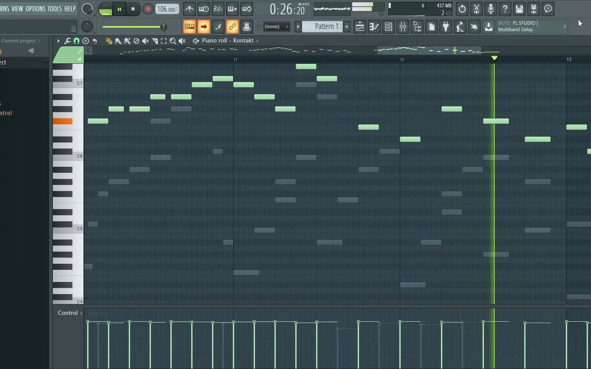Choose the Select tool dashed square icon
Viewport: 591px width, 369px height.
pyautogui.click(x=163, y=41)
